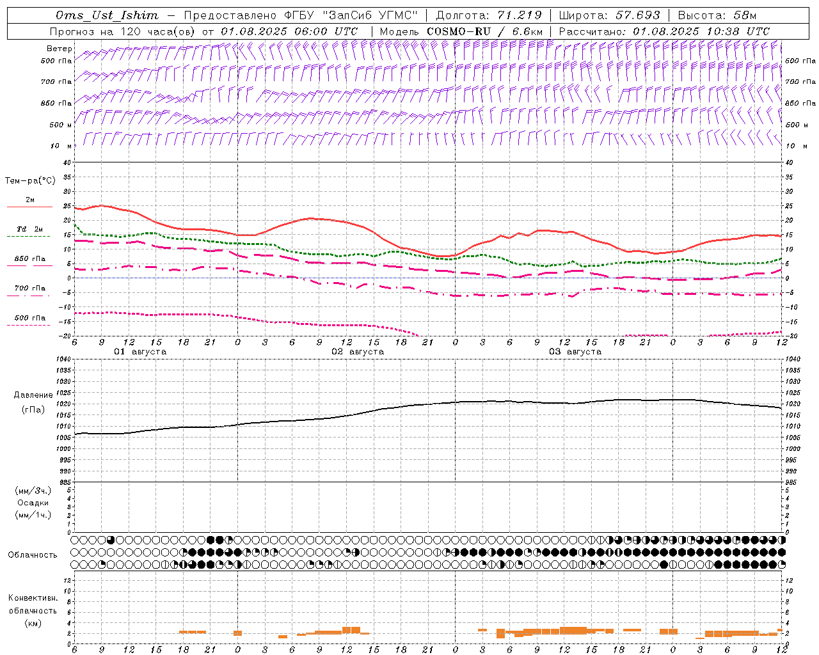This screenshot has height=655, width=819.
Task: Click the dashed line sample under Td 2м
Action: (29, 237)
